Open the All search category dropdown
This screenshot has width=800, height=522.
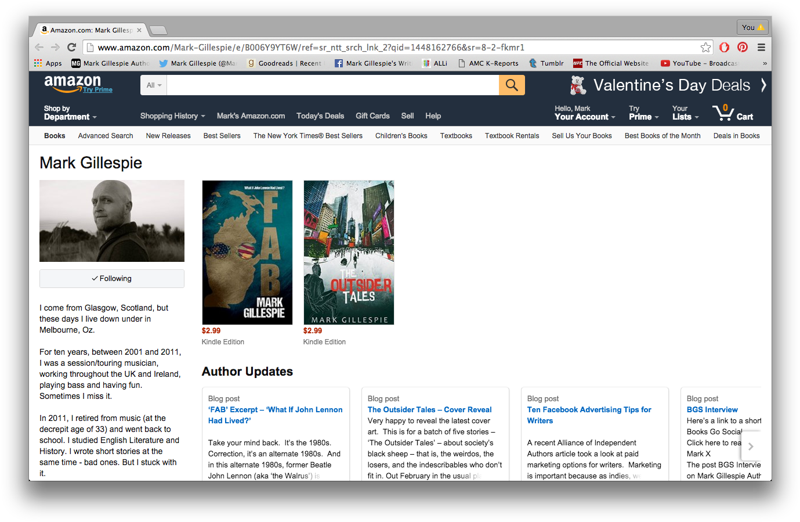[153, 85]
